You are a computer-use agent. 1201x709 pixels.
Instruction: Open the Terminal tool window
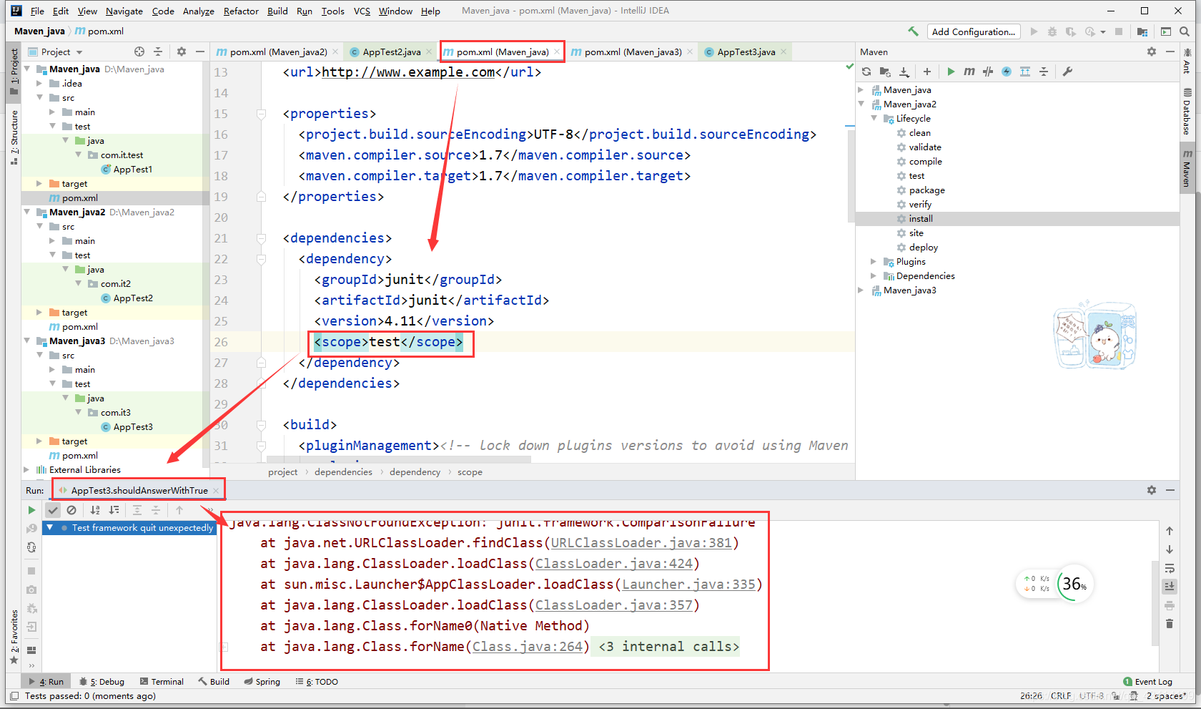pyautogui.click(x=162, y=682)
